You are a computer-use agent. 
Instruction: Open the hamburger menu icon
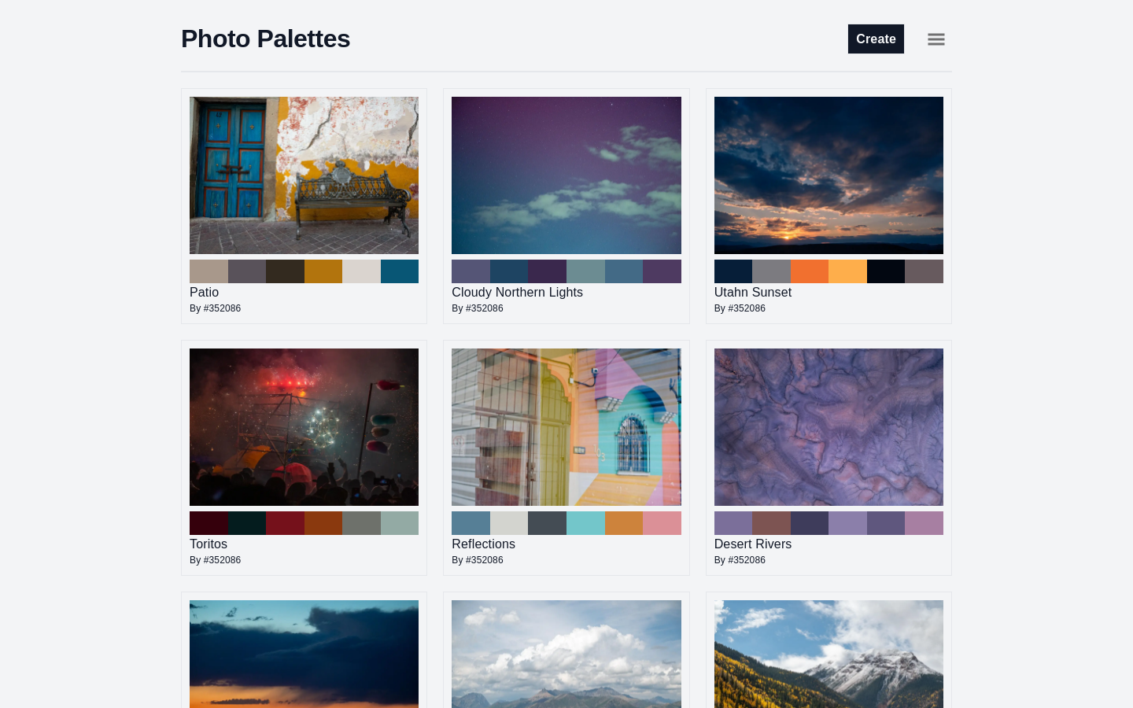tap(936, 39)
